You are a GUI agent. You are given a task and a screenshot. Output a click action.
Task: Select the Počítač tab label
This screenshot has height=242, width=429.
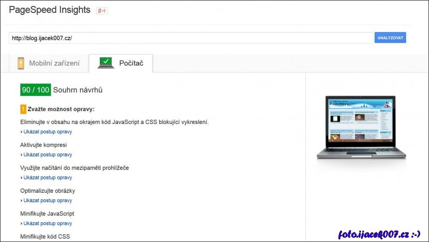point(131,63)
